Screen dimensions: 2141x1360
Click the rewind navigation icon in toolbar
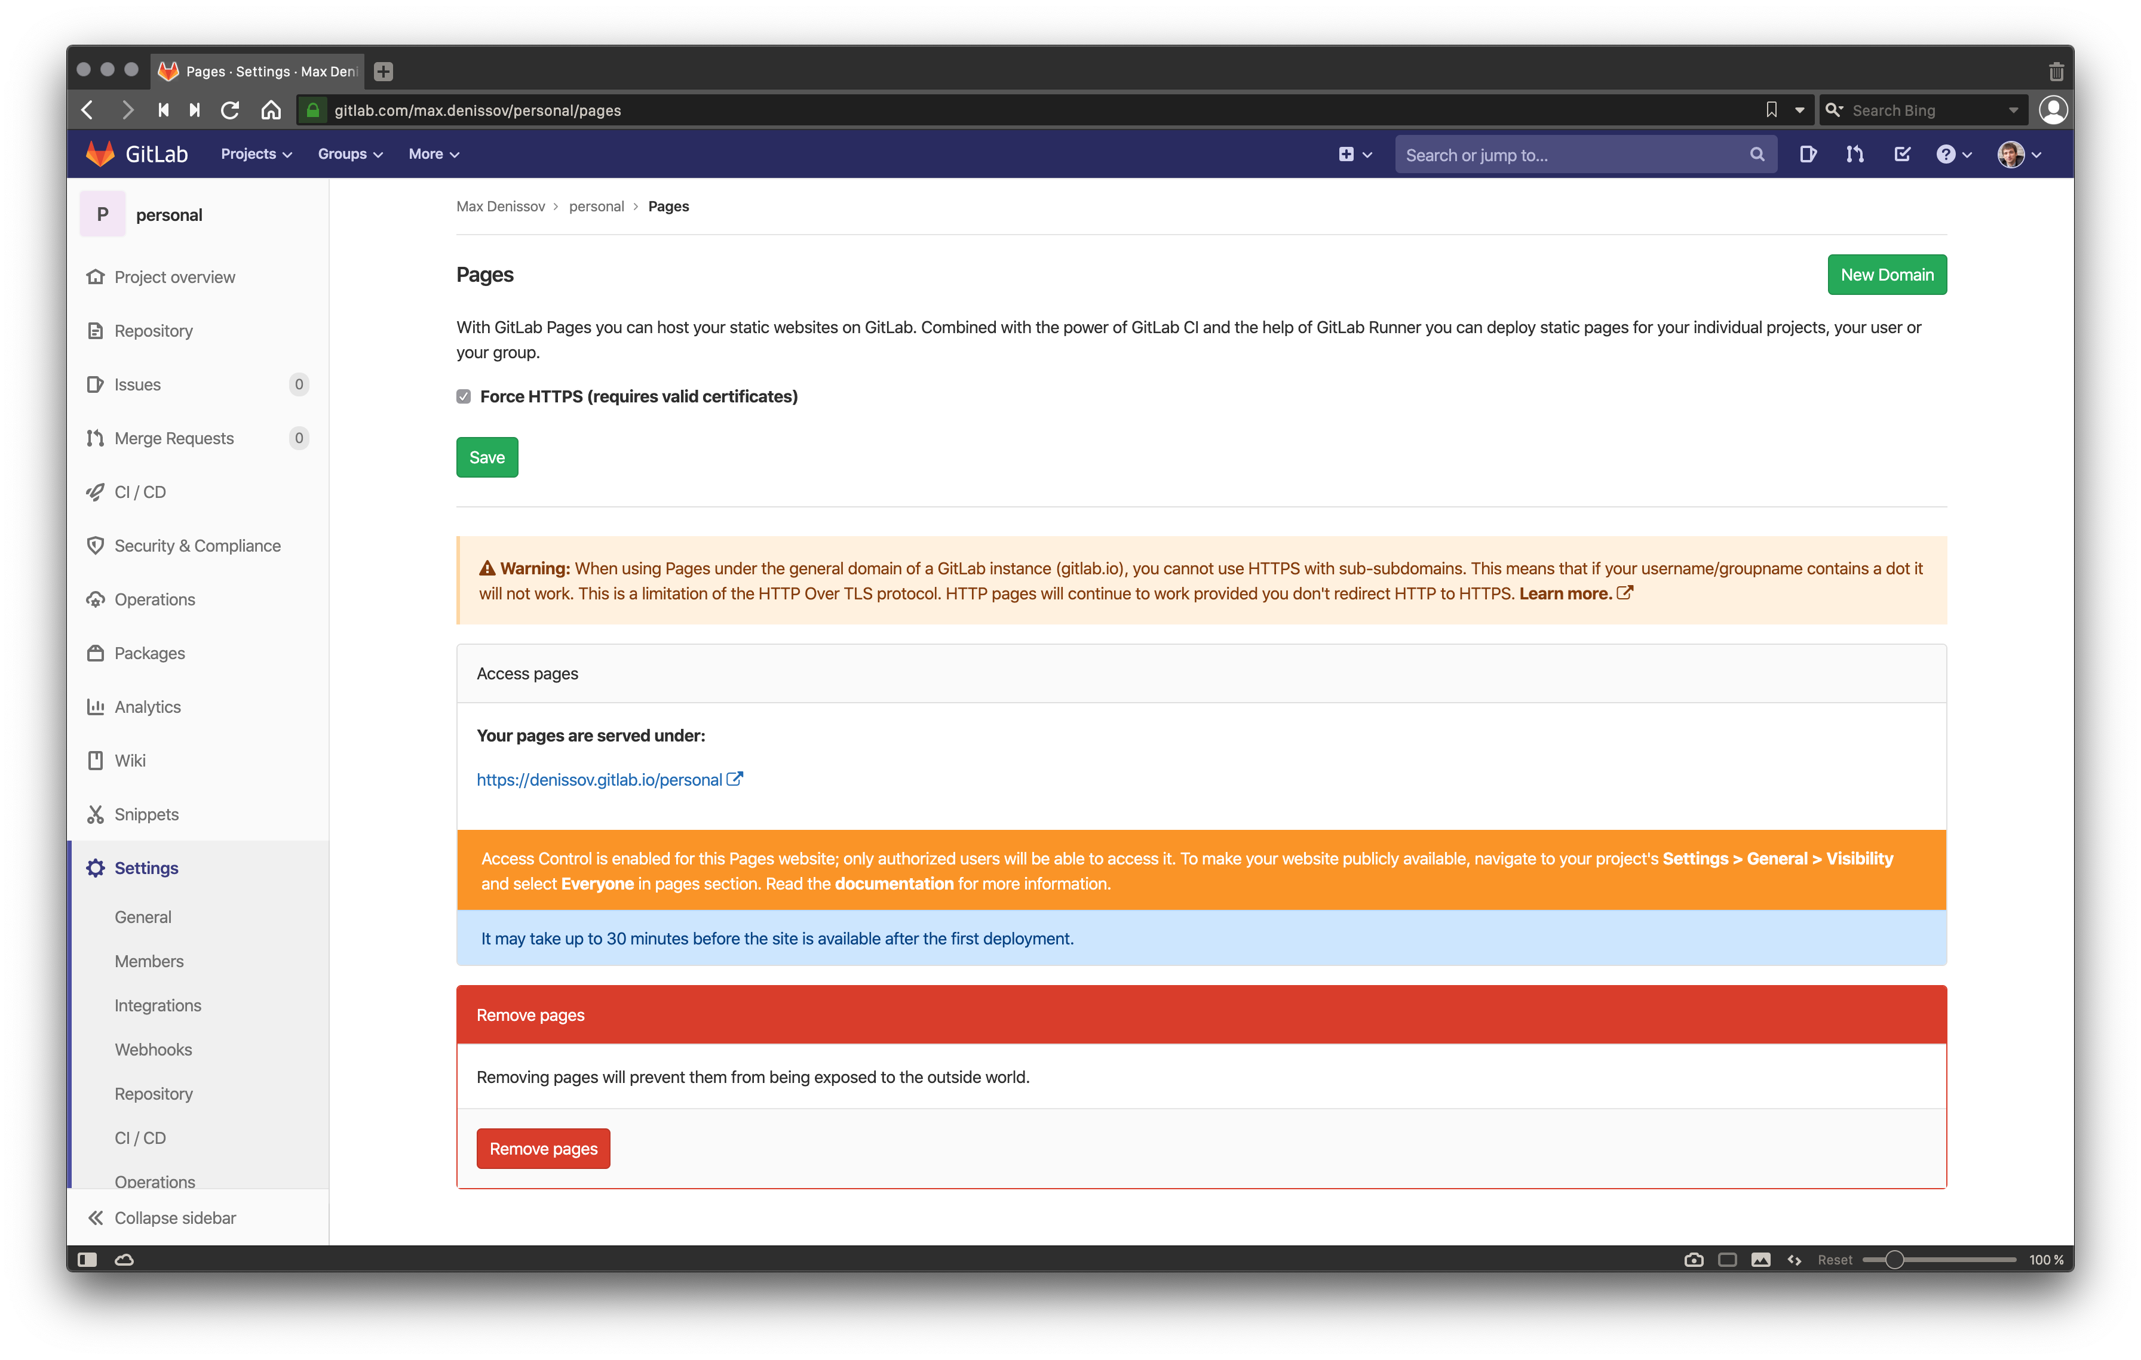tap(164, 110)
